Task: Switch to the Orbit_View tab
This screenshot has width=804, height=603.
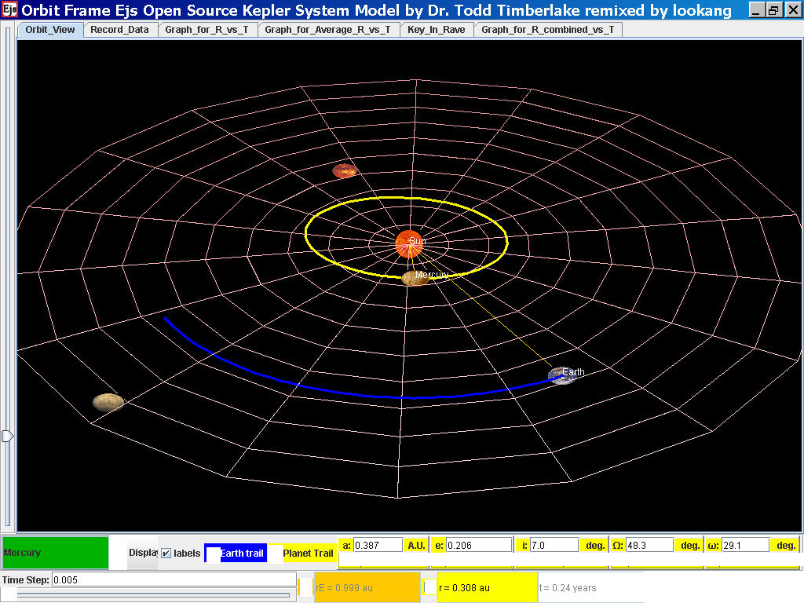Action: [x=50, y=30]
